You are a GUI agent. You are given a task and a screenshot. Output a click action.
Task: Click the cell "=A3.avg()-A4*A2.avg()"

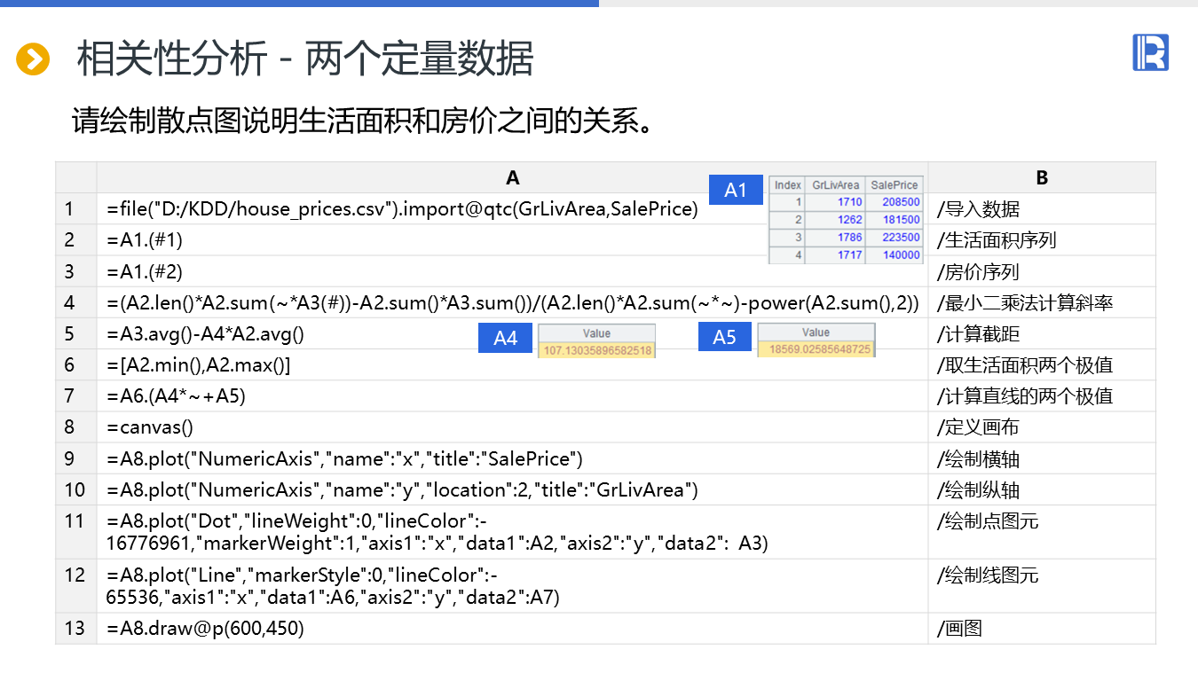coord(513,333)
